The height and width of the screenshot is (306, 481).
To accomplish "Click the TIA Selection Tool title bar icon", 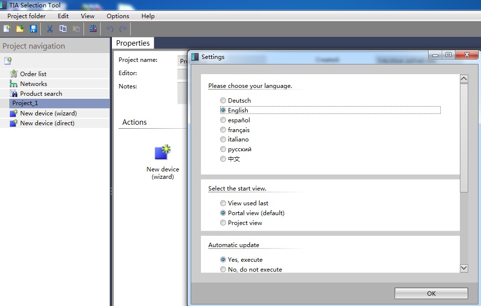I will click(x=3, y=5).
